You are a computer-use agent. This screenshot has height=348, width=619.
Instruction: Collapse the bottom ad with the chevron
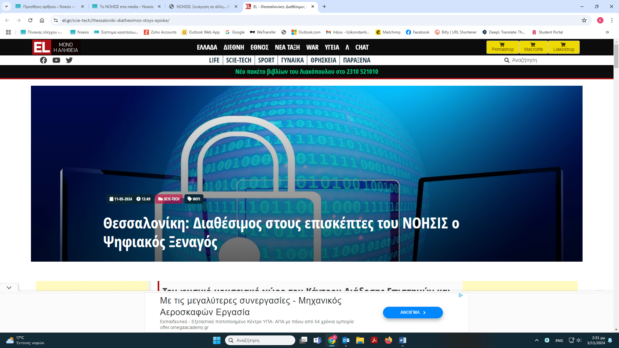pyautogui.click(x=9, y=287)
